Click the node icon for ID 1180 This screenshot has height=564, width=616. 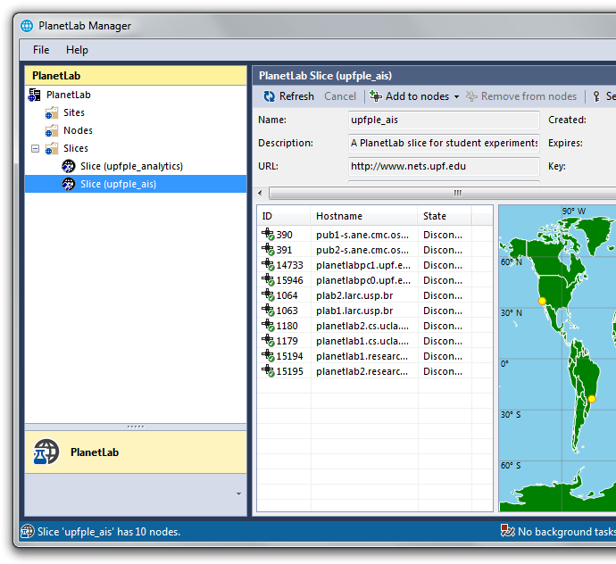[x=268, y=325]
